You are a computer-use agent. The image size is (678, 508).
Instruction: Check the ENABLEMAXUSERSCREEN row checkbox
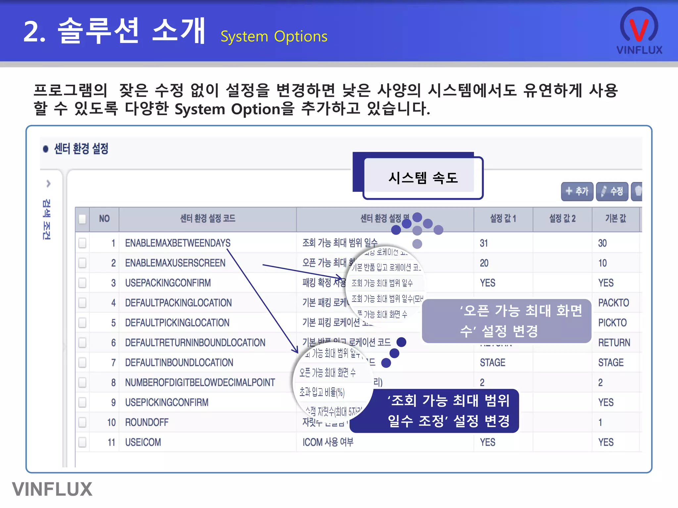tap(82, 263)
